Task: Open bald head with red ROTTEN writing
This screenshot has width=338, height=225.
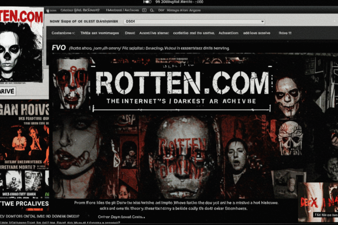Action: point(181,157)
